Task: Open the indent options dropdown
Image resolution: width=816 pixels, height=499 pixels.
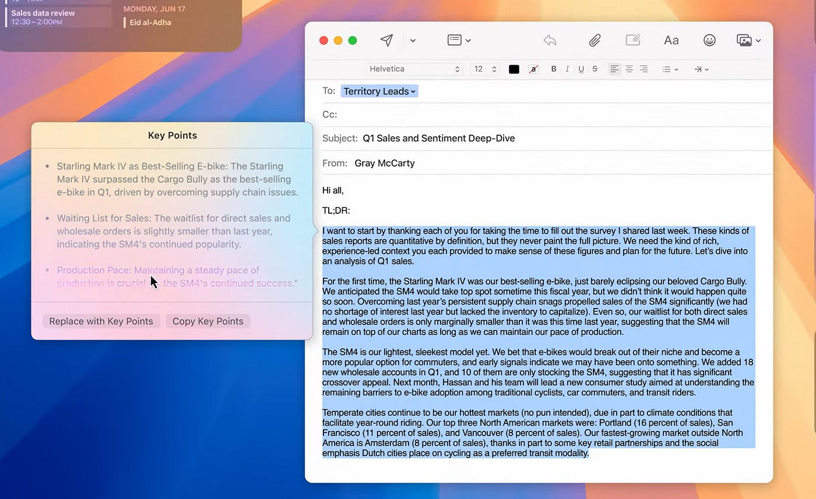Action: coord(701,69)
